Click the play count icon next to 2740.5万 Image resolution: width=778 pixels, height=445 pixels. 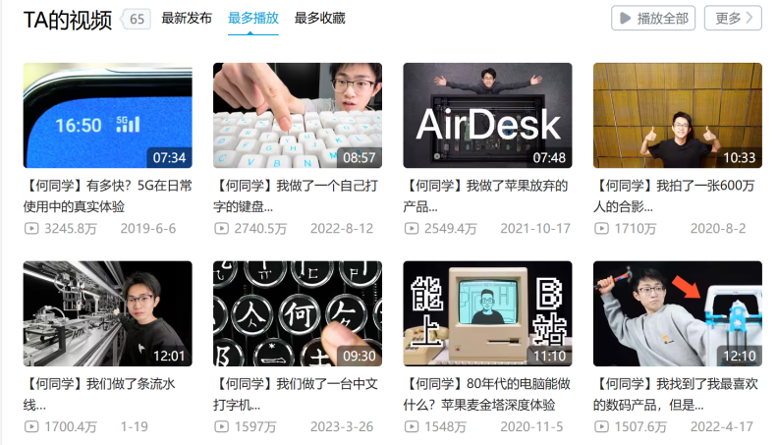[x=221, y=229]
